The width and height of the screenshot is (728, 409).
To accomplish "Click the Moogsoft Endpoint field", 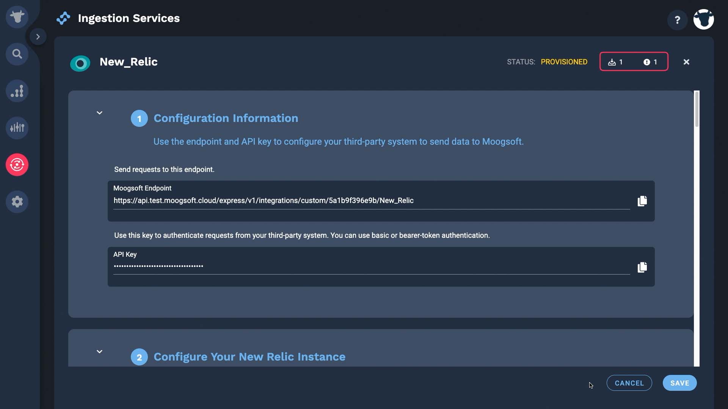I will (x=372, y=201).
